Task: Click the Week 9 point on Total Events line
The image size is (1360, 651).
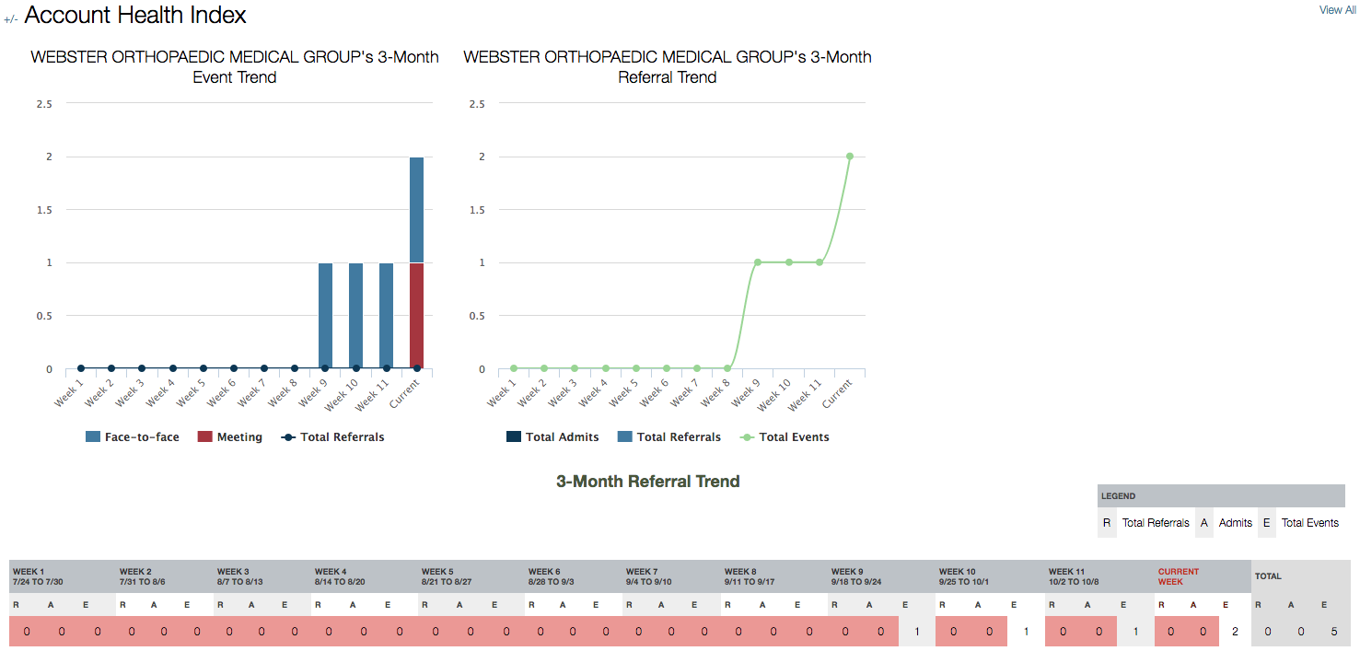Action: pyautogui.click(x=758, y=262)
